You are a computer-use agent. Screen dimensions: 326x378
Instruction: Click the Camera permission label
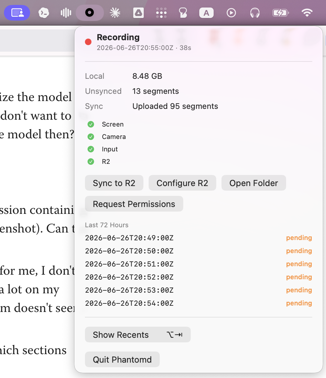(114, 137)
